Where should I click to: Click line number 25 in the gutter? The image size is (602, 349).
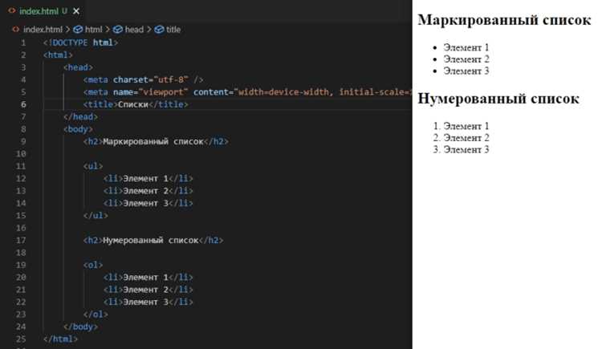[x=21, y=339]
